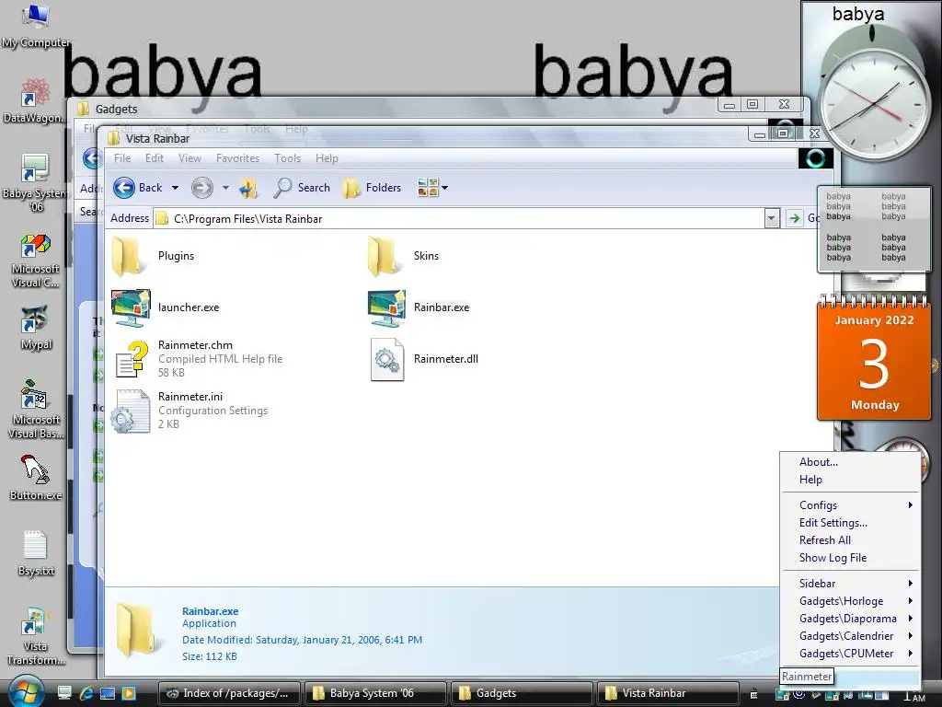Open the Search pane in Vista Rainbar
The height and width of the screenshot is (707, 942).
click(302, 188)
